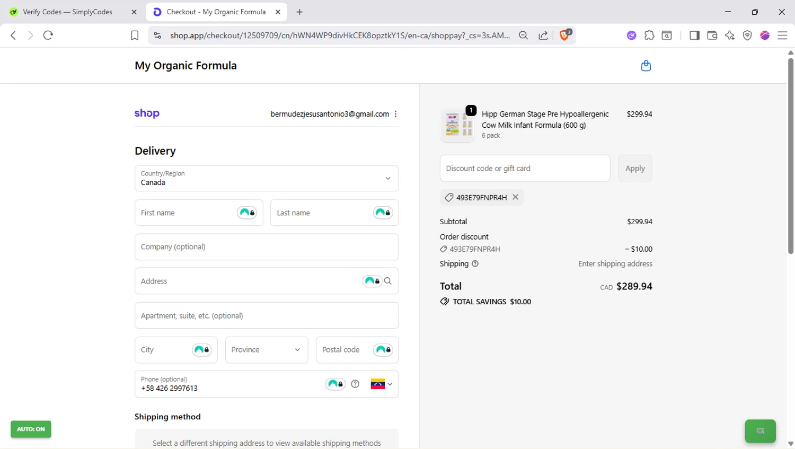
Task: Click the Company (optional) field
Action: (x=267, y=247)
